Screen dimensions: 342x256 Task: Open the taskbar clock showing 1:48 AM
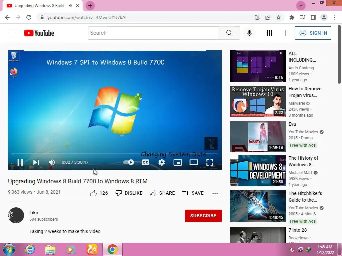tap(325, 249)
